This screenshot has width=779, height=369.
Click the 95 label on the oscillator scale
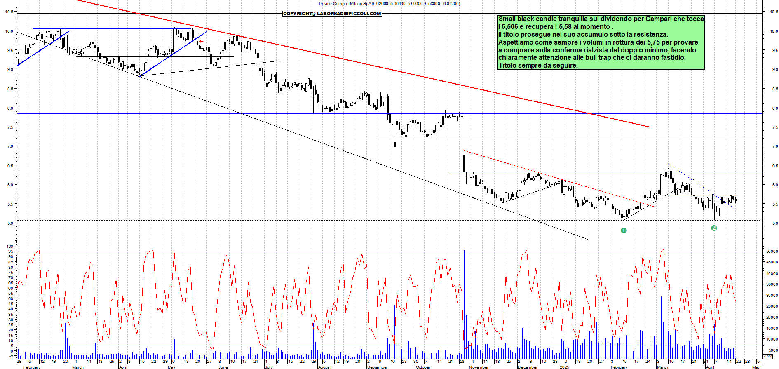[11, 251]
